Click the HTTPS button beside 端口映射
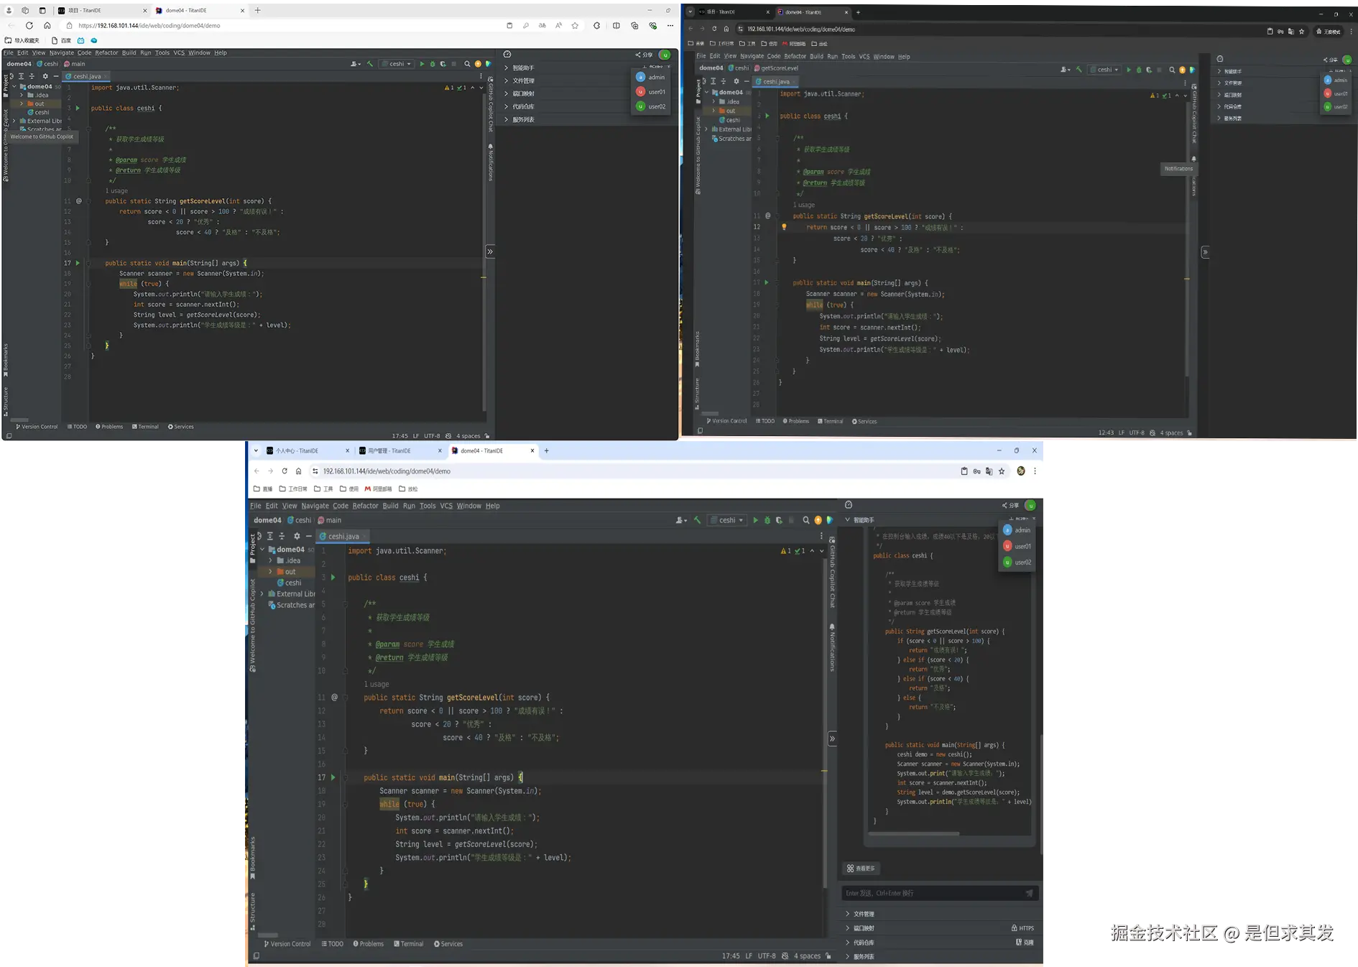The width and height of the screenshot is (1358, 967). 1022,928
